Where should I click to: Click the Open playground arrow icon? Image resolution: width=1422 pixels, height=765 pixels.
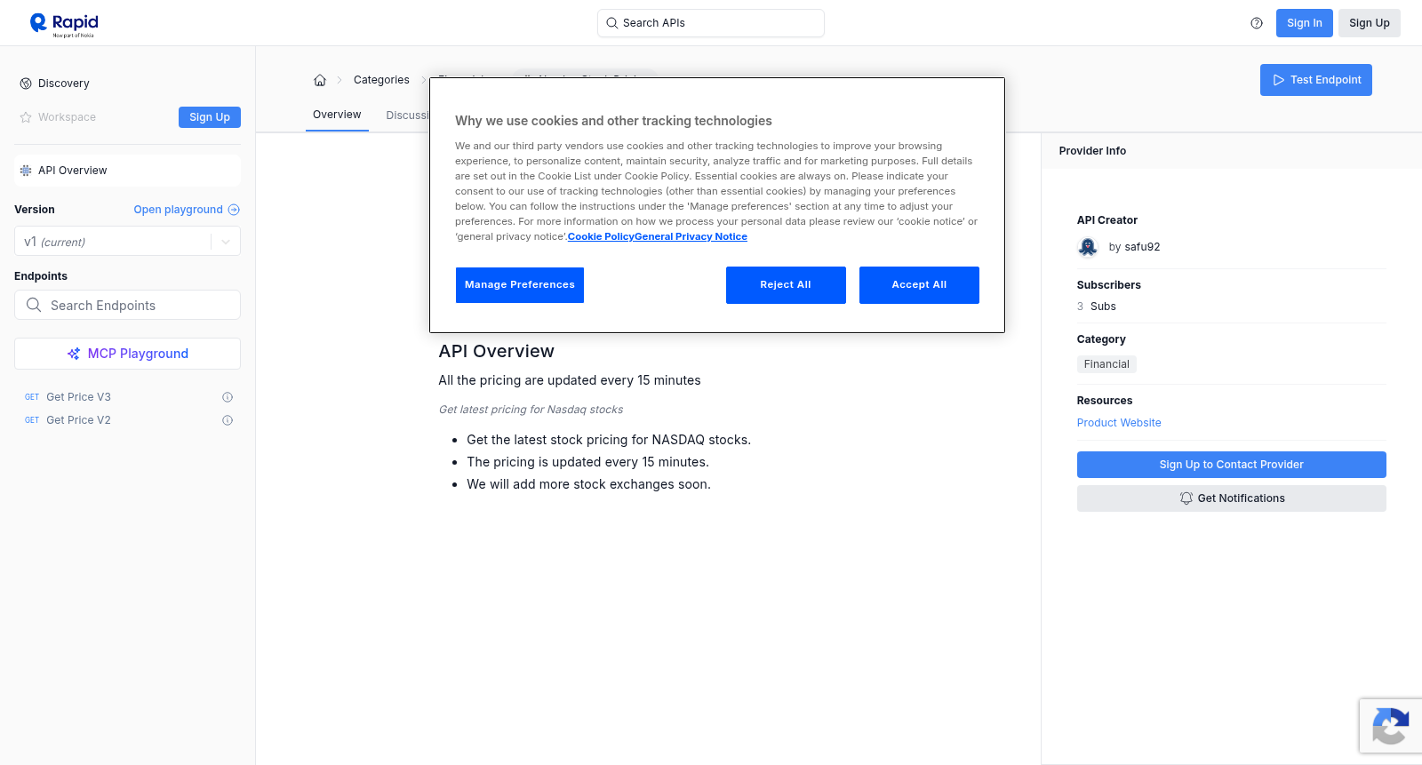(234, 210)
